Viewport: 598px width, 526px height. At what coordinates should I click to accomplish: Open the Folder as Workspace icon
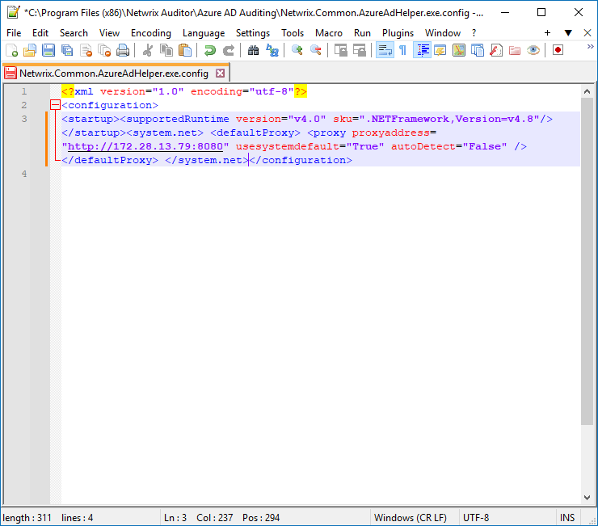(515, 50)
